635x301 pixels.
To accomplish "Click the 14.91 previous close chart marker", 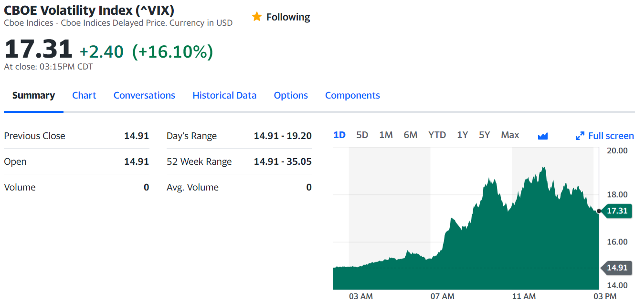I will (617, 268).
